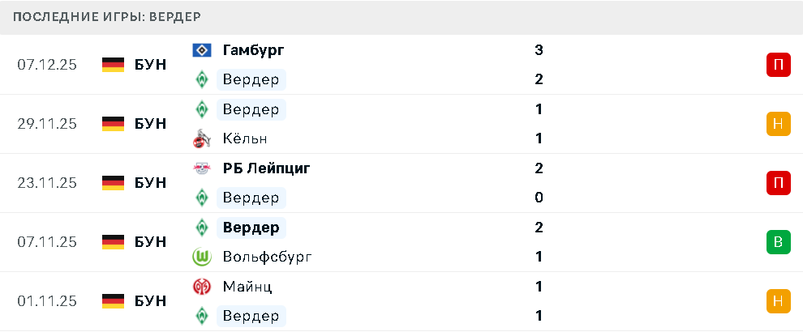Click the Hamburg club logo
The height and width of the screenshot is (332, 803).
click(x=200, y=50)
